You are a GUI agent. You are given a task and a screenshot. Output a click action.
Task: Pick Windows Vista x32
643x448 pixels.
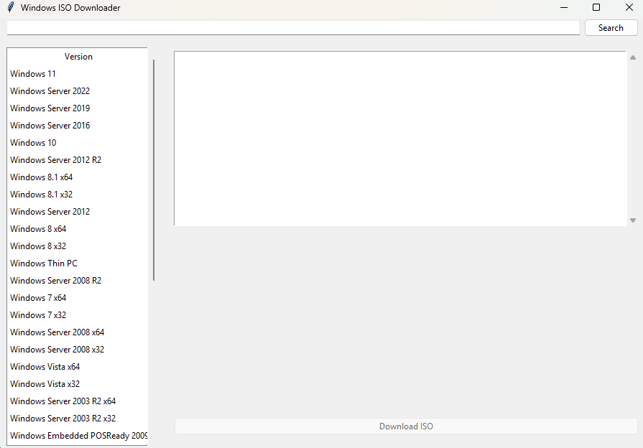(x=77, y=383)
